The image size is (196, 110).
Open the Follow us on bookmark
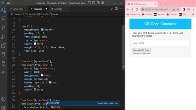[133, 14]
